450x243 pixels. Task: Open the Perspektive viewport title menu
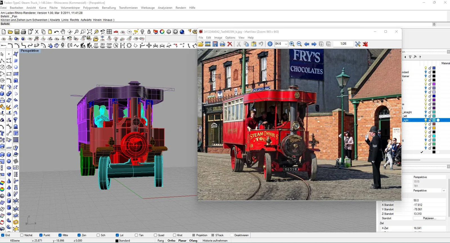pyautogui.click(x=30, y=51)
